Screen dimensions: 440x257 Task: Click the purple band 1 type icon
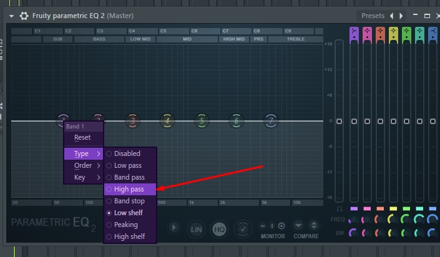354,34
